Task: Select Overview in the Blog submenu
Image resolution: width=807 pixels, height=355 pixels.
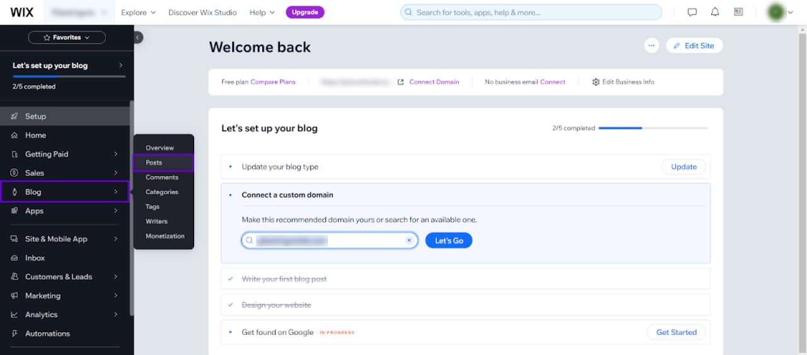Action: coord(160,148)
